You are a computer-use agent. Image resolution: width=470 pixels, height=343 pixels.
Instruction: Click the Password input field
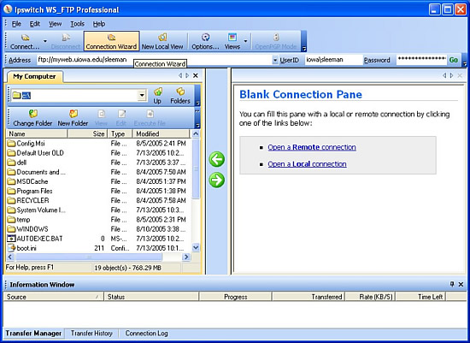(421, 60)
